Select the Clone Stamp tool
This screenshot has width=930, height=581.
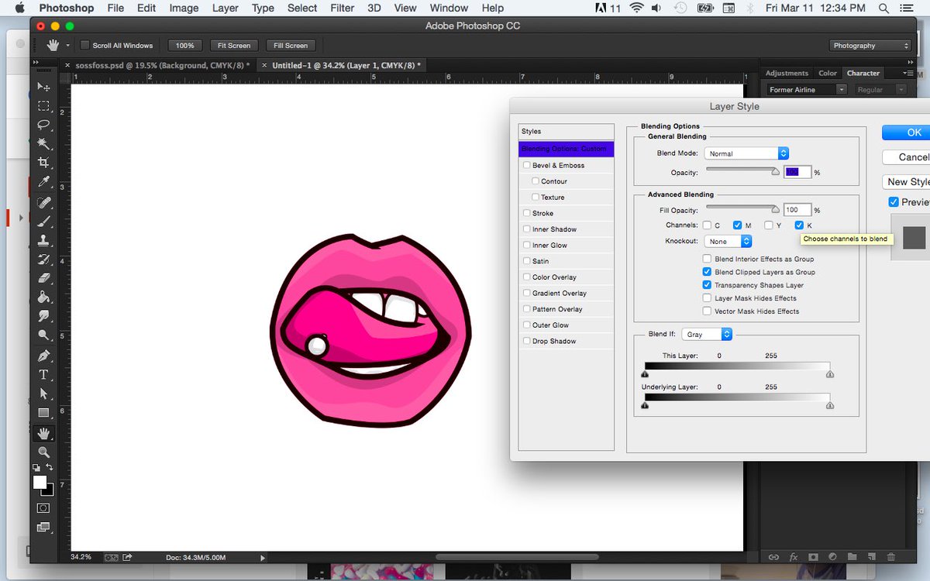click(x=43, y=240)
